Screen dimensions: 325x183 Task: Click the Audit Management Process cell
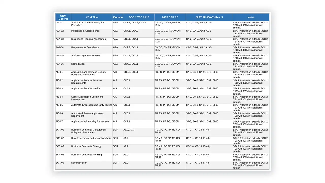coord(92,58)
